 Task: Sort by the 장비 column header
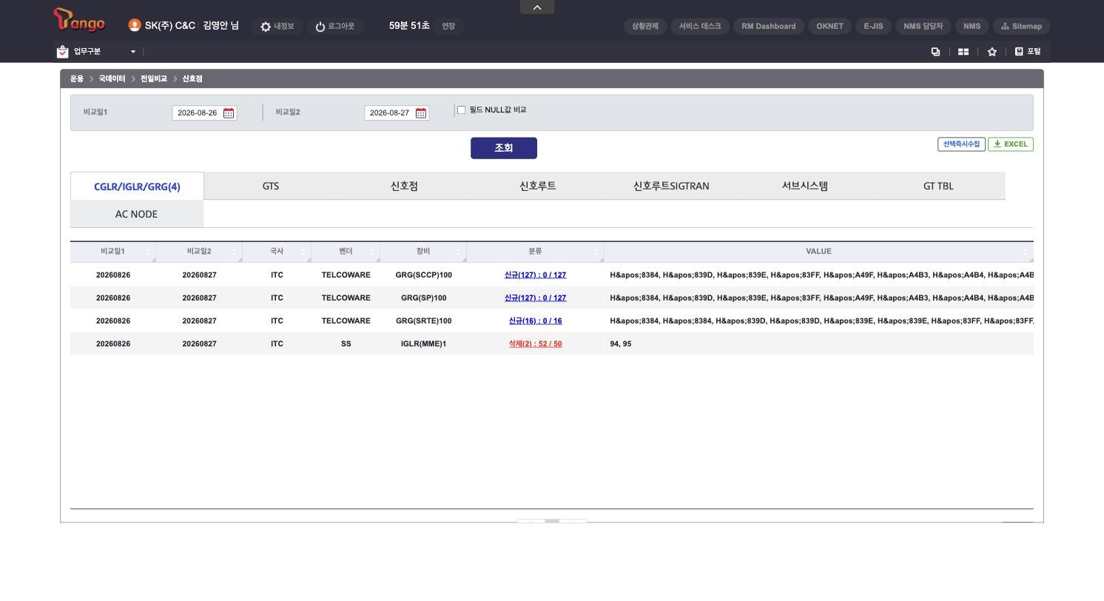[x=423, y=252]
